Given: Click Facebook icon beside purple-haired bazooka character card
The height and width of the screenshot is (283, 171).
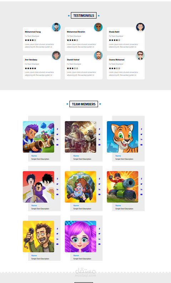Looking at the screenshot, I should coord(57,129).
